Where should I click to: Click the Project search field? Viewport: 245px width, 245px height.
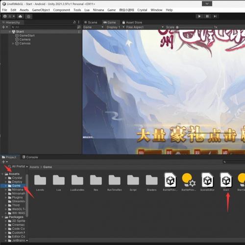coord(234,162)
